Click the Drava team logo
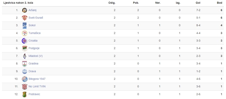 (x=25, y=71)
